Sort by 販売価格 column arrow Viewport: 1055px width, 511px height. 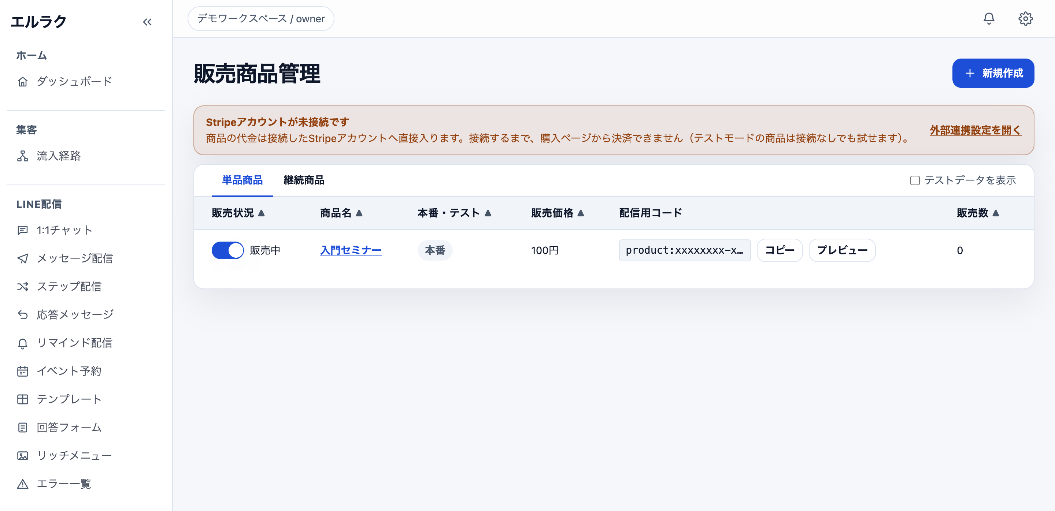[x=580, y=213]
